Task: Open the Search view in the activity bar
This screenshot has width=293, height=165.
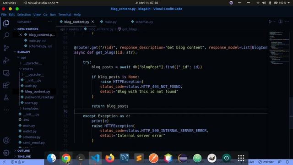Action: 6,35
